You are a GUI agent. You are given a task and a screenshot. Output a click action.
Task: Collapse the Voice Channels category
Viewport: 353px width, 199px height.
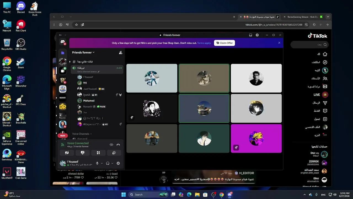[82, 134]
